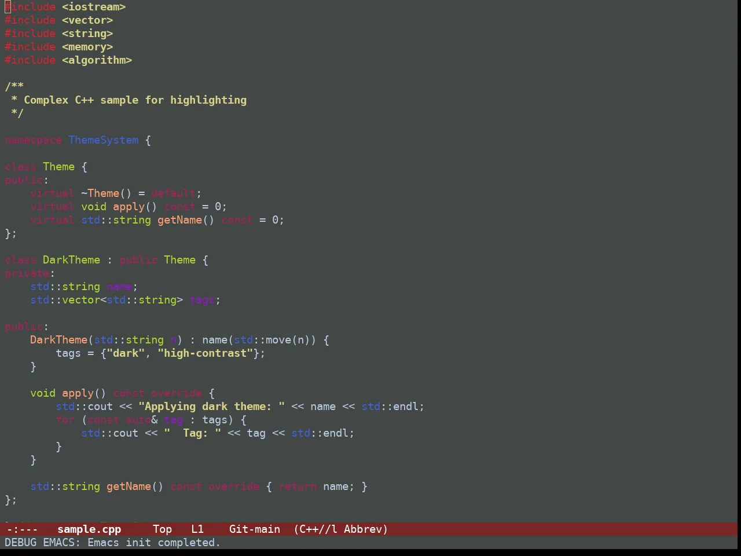741x556 pixels.
Task: Place cursor on <iostream> include
Action: tap(94, 7)
